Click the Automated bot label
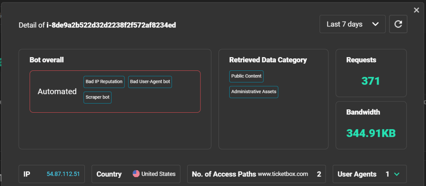The width and height of the screenshot is (426, 186). coord(57,92)
